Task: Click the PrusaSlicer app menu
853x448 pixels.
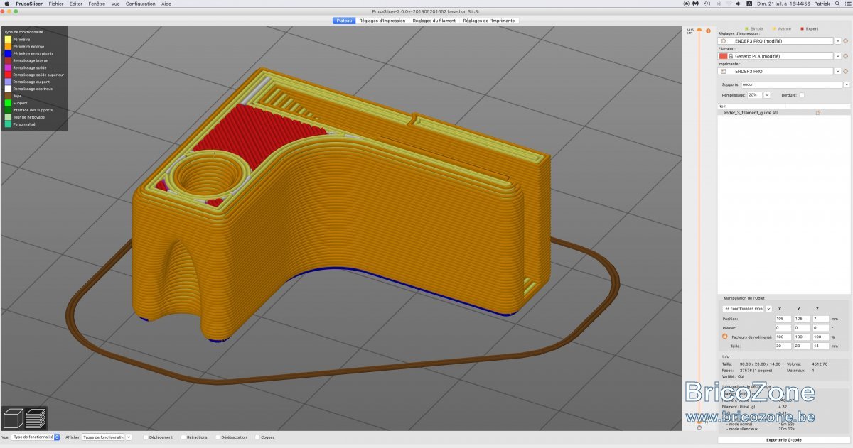Action: [28, 4]
